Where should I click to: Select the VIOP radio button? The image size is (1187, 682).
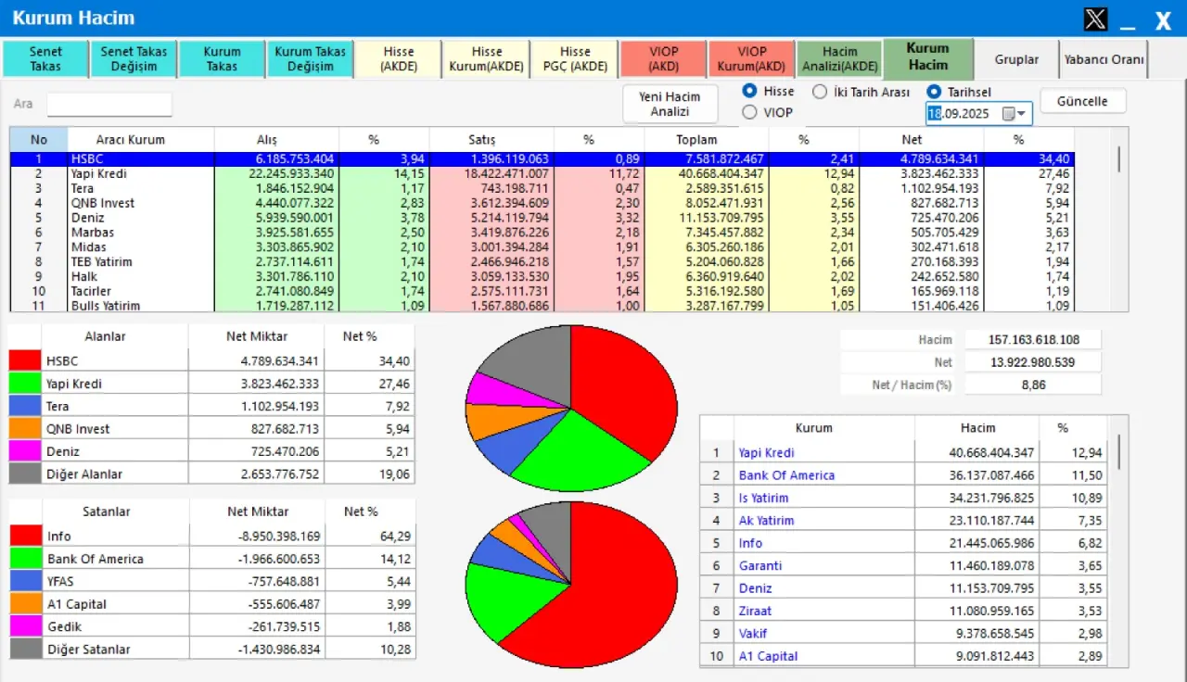coord(749,112)
